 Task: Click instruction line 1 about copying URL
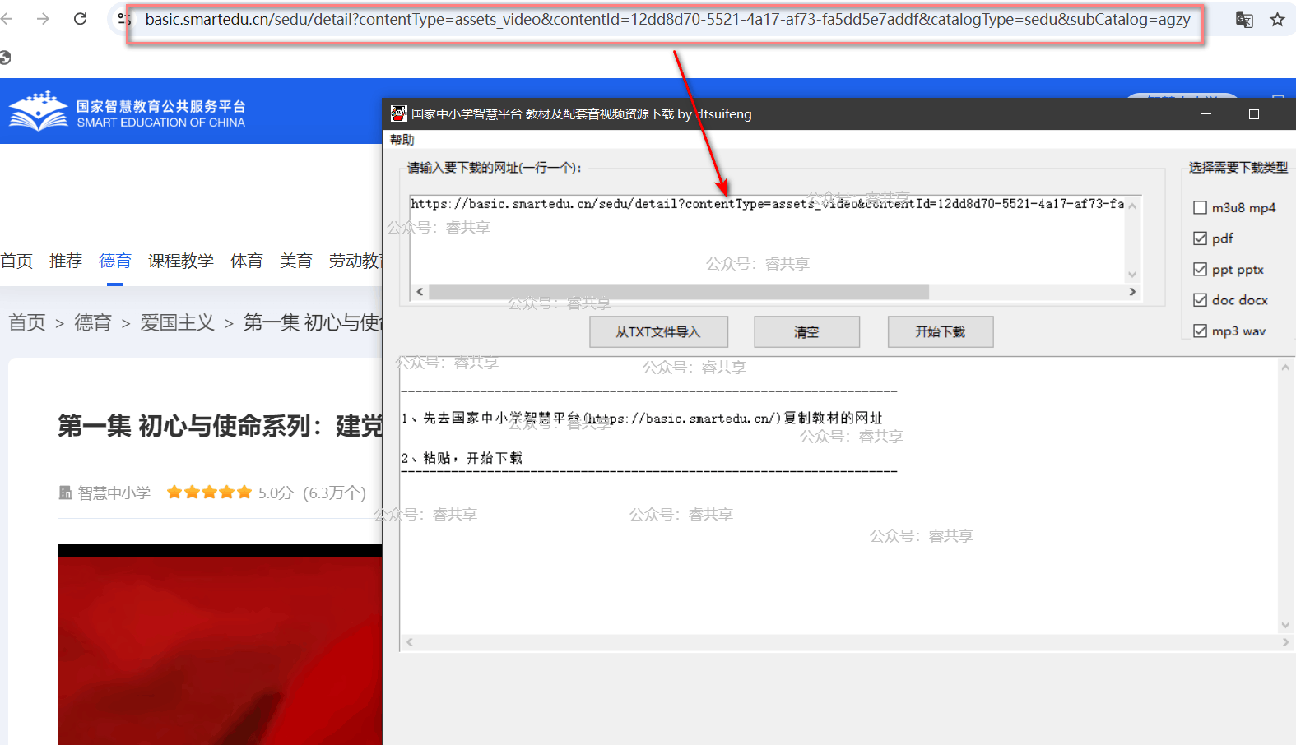[642, 419]
